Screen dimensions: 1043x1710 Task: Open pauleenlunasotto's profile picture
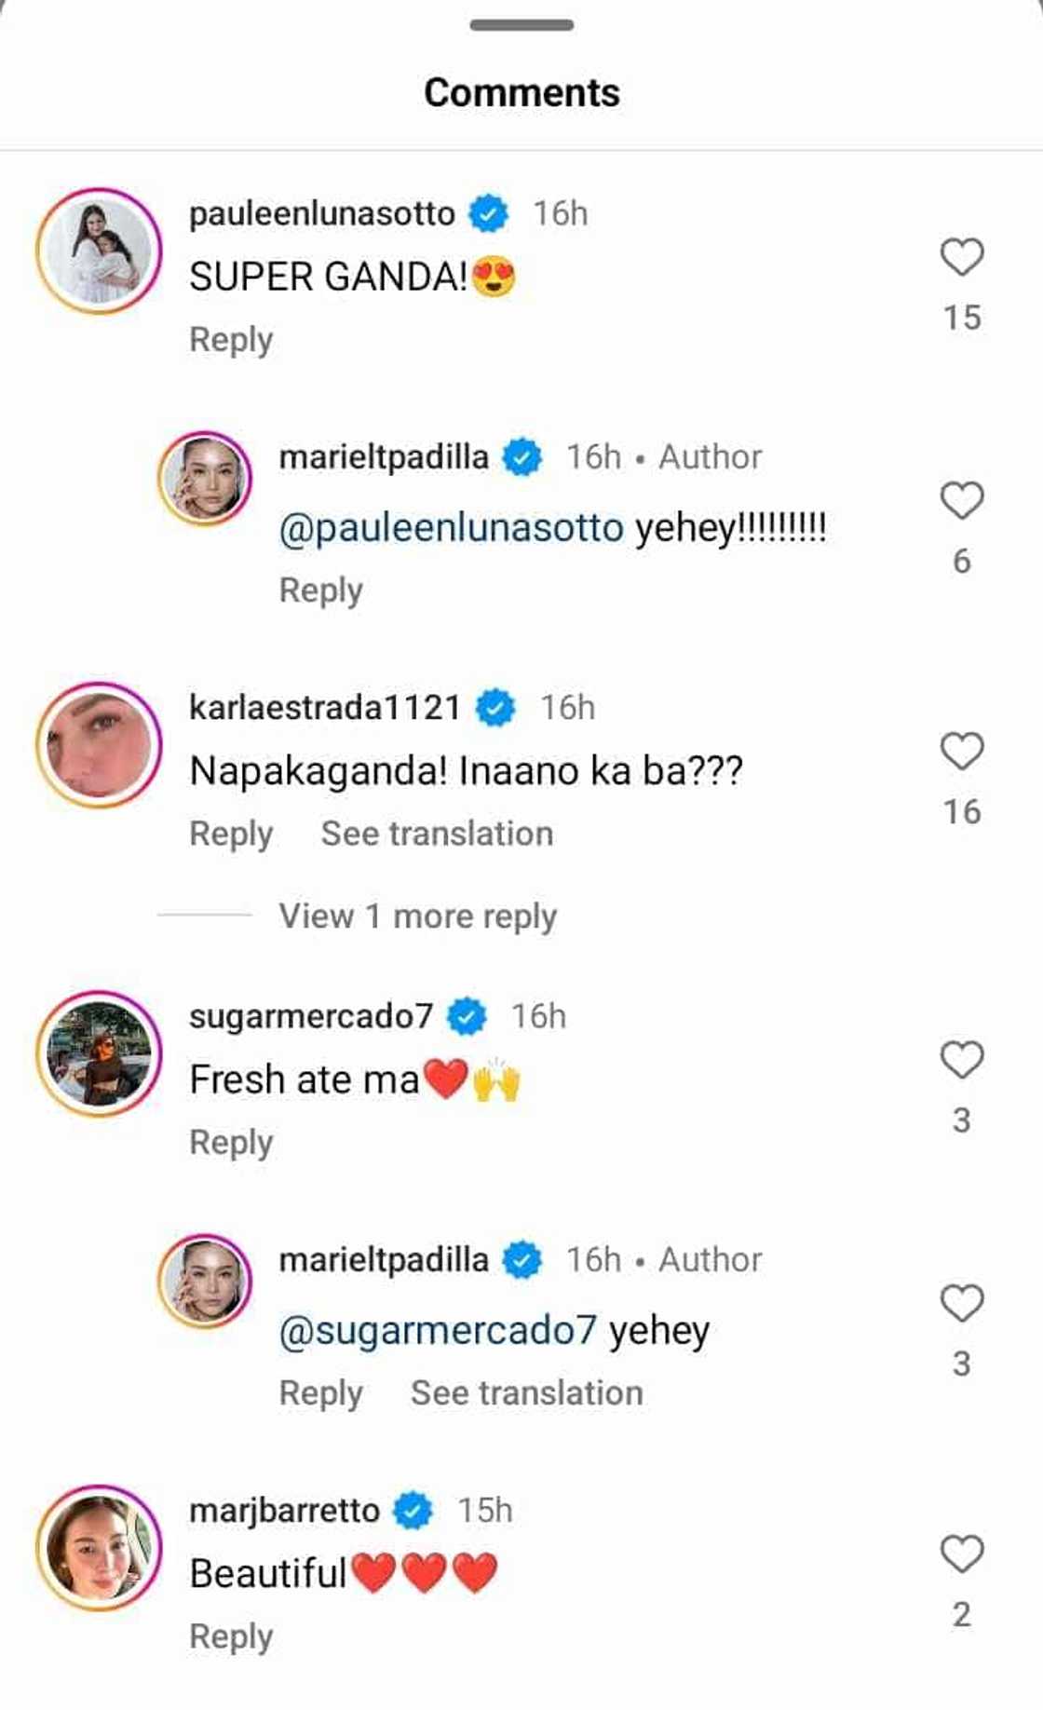tap(99, 251)
